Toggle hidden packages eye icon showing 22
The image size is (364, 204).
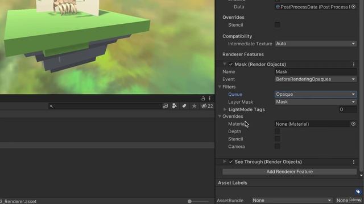point(207,106)
